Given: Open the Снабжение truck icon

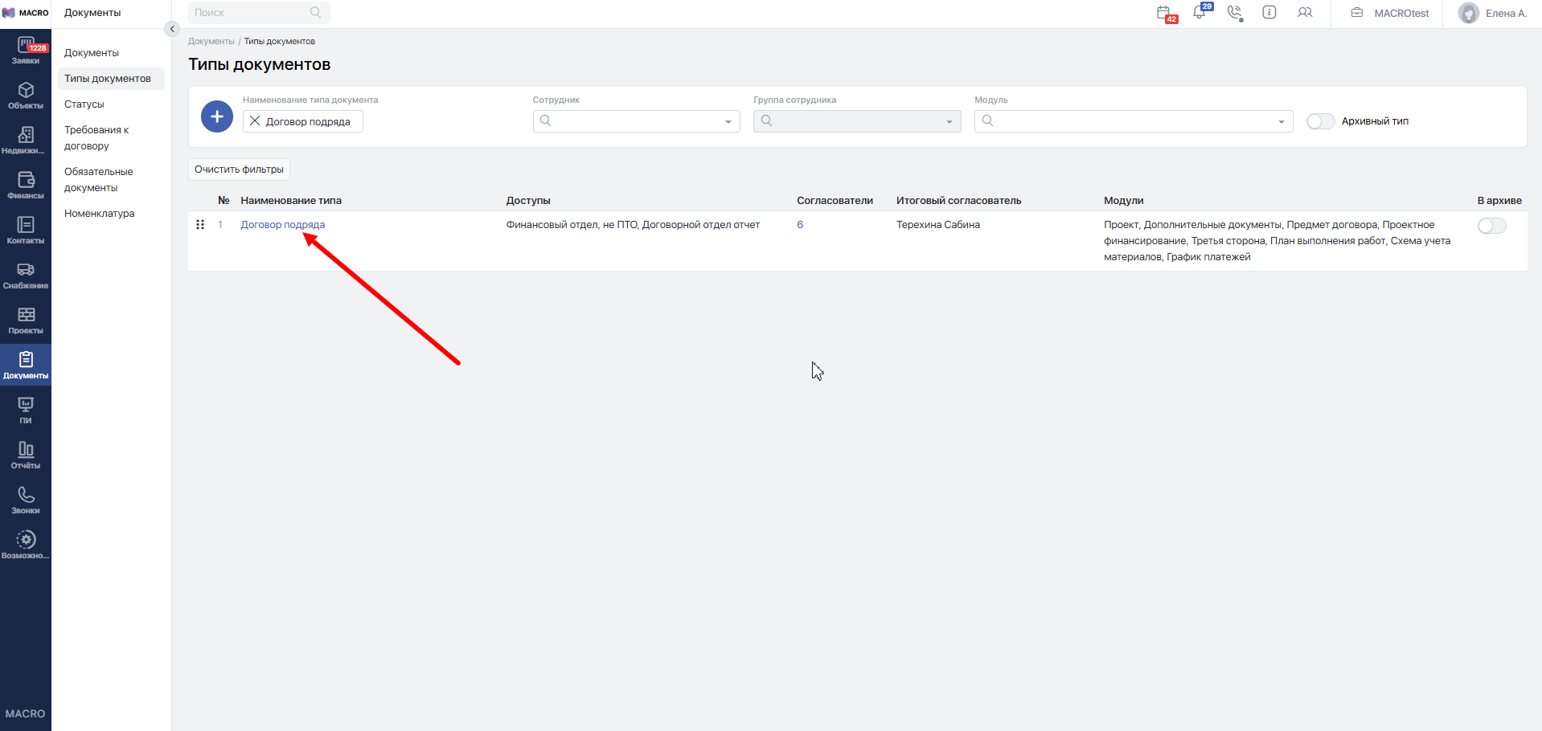Looking at the screenshot, I should tap(26, 275).
